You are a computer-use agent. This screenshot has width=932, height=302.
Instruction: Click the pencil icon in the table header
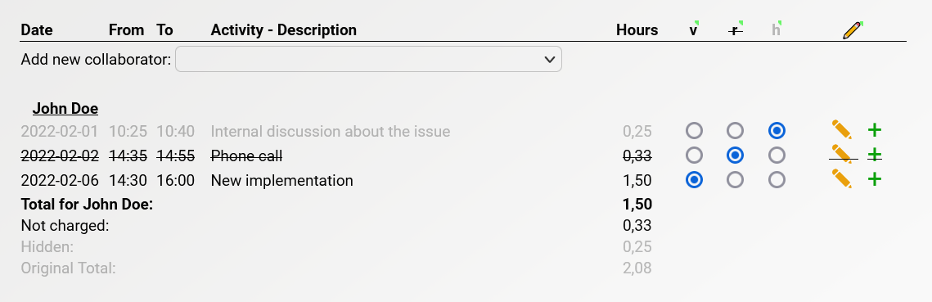tap(853, 30)
